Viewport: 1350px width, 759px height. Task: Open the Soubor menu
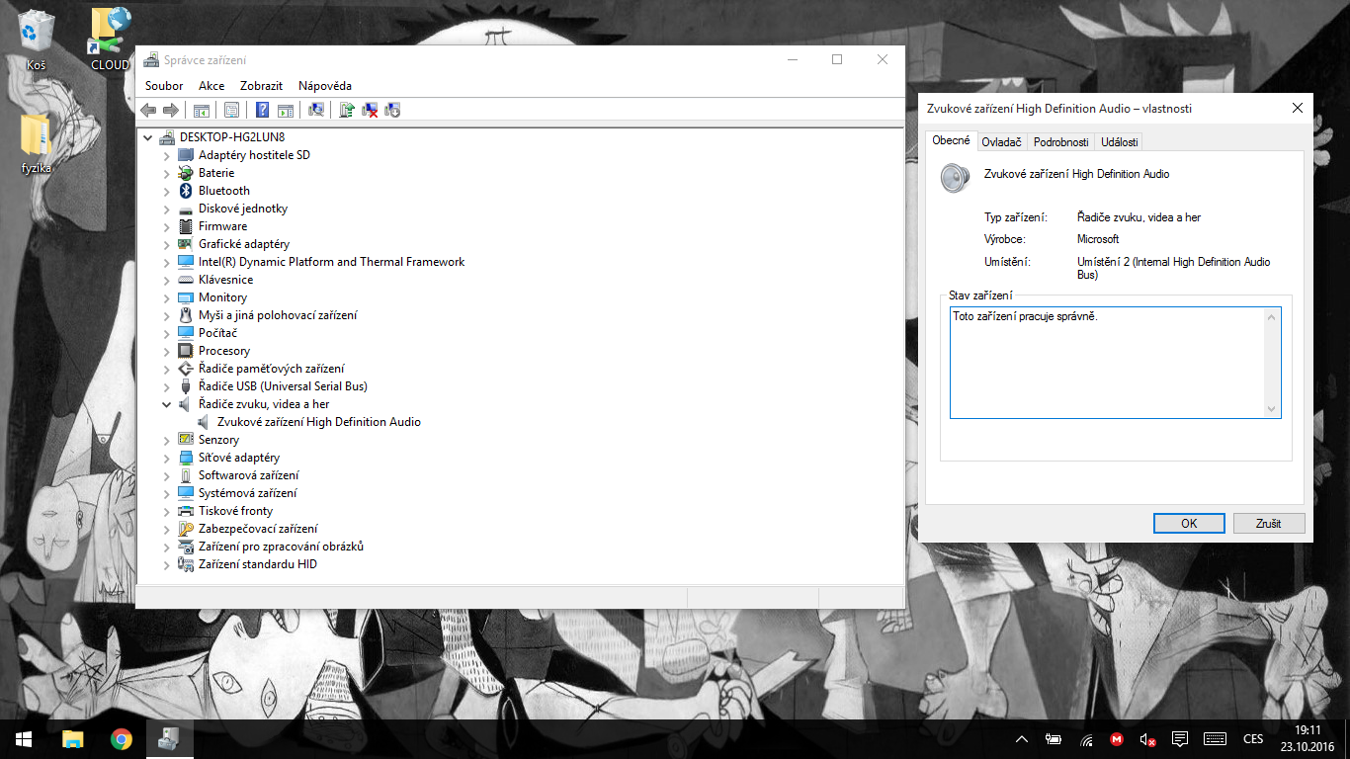(164, 86)
